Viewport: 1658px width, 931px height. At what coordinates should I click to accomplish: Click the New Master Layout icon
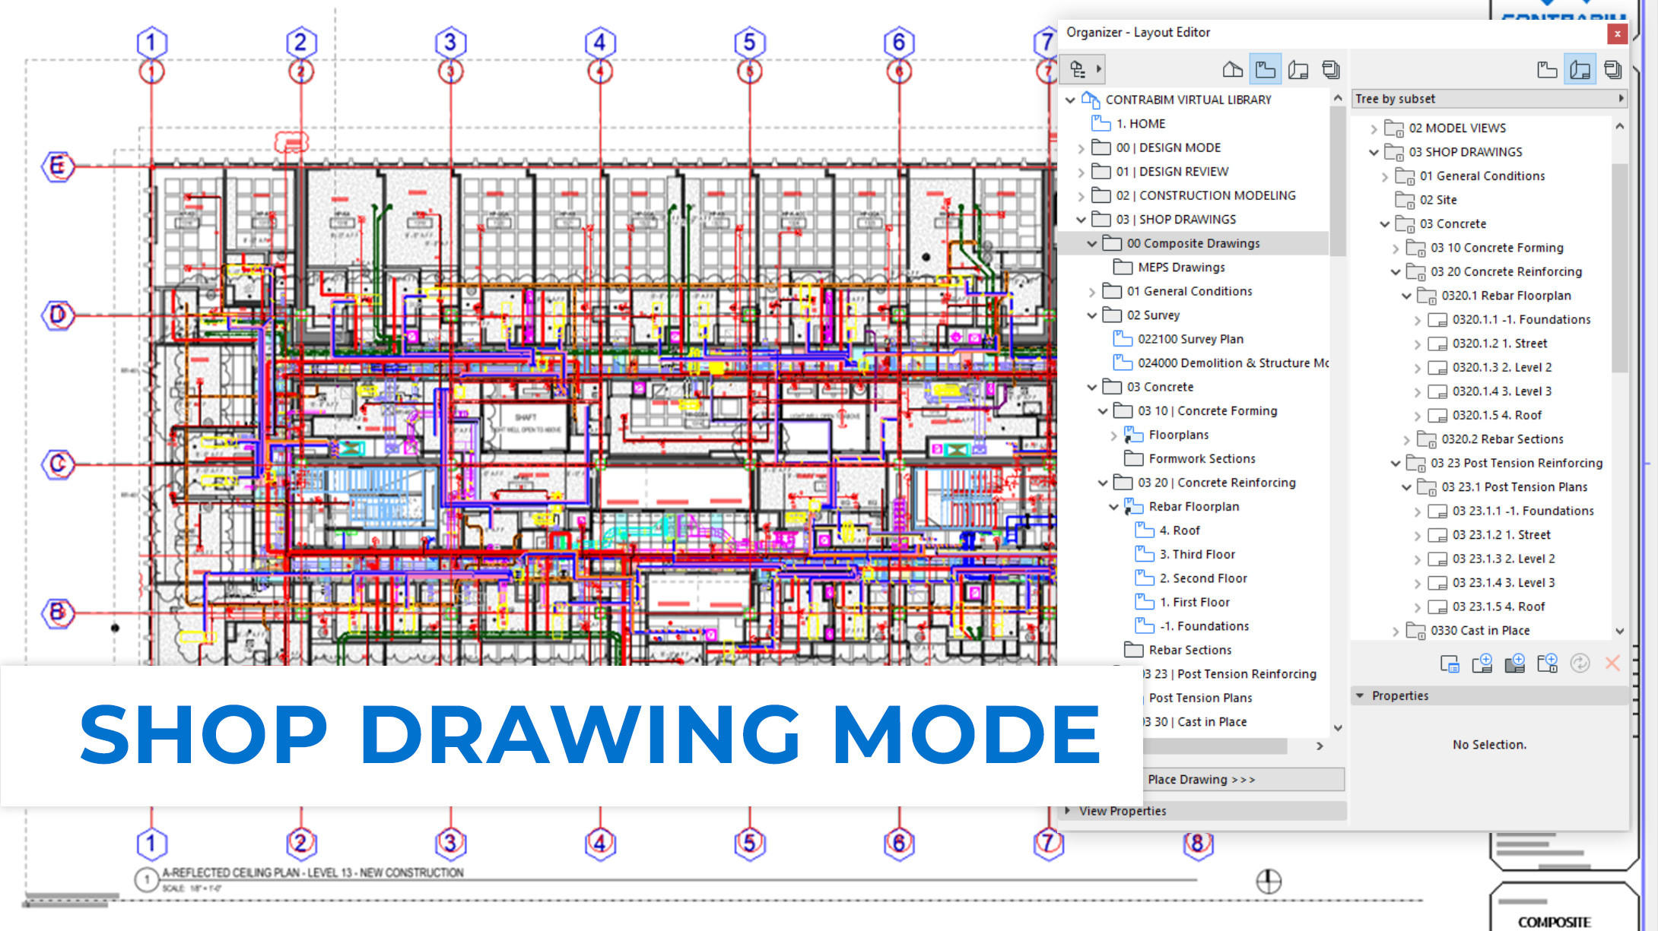[1514, 663]
